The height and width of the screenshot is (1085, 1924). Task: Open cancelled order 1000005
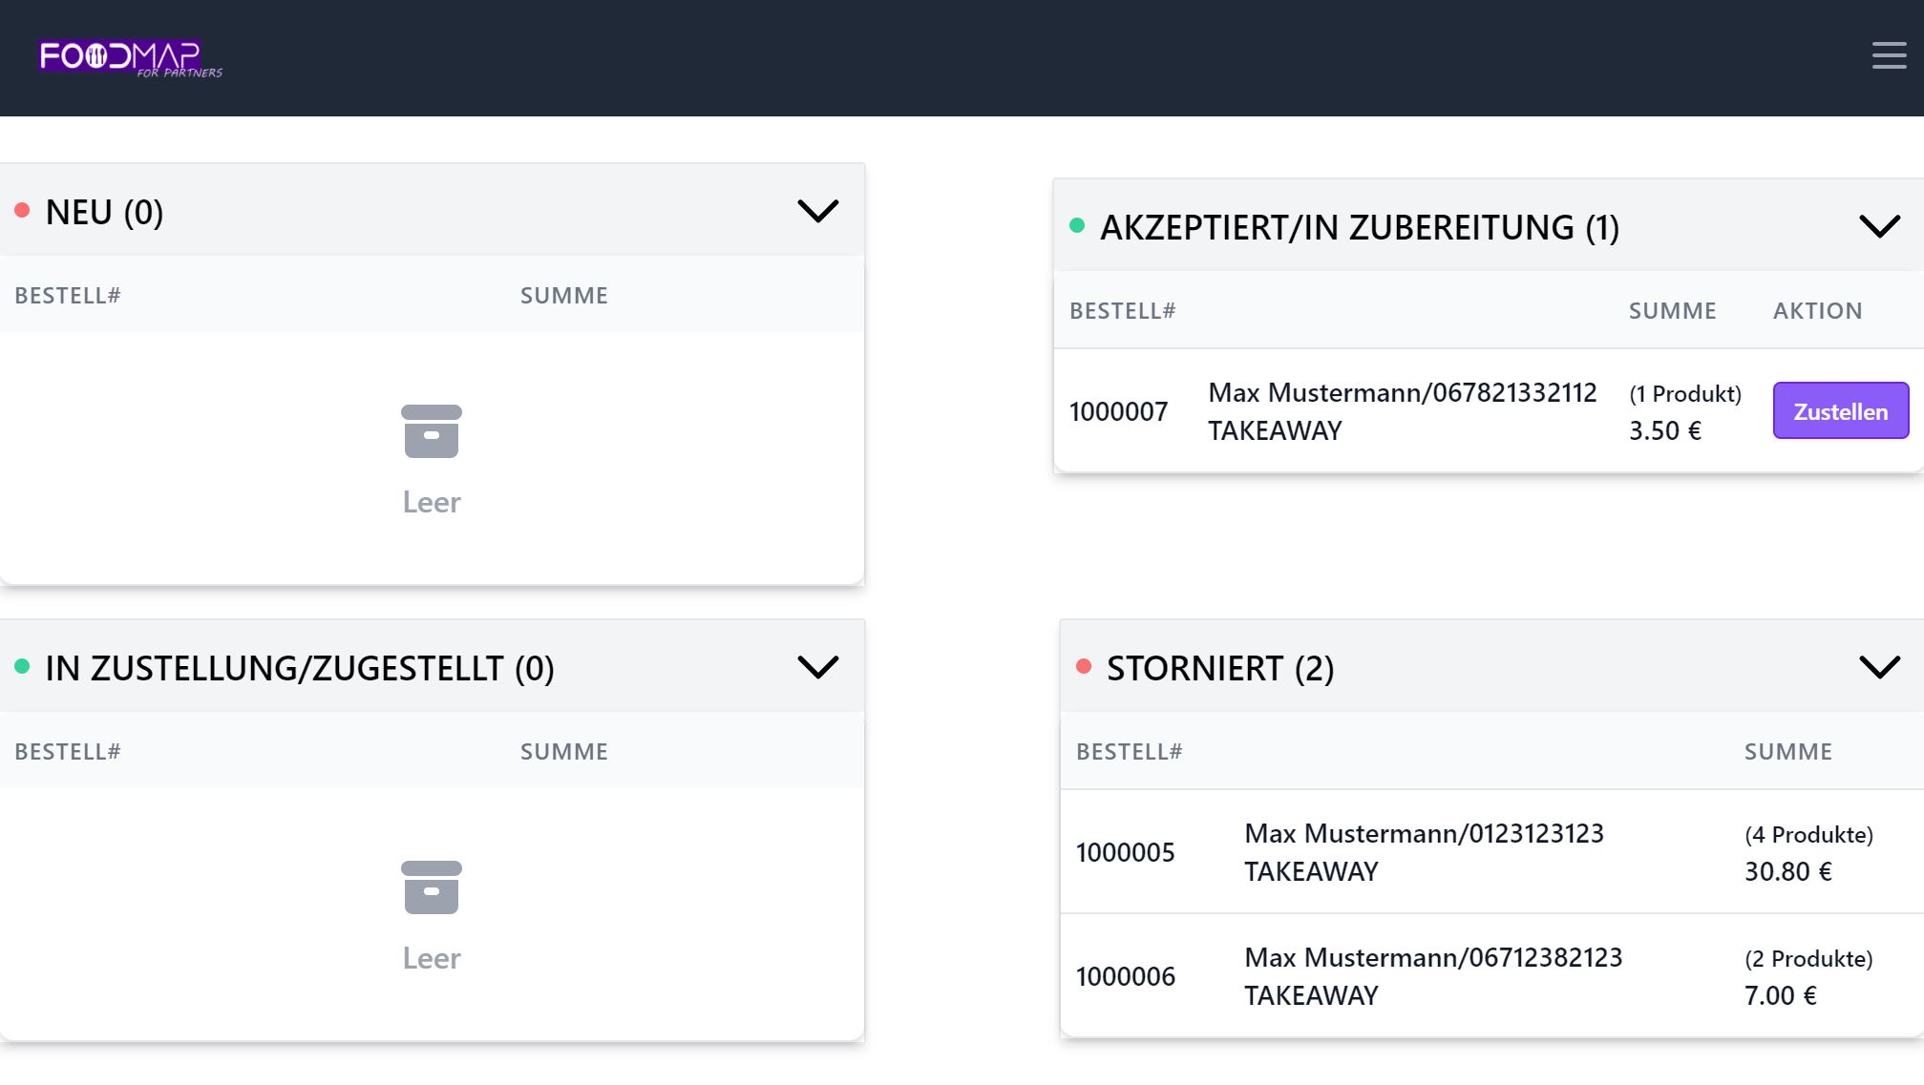click(1491, 852)
